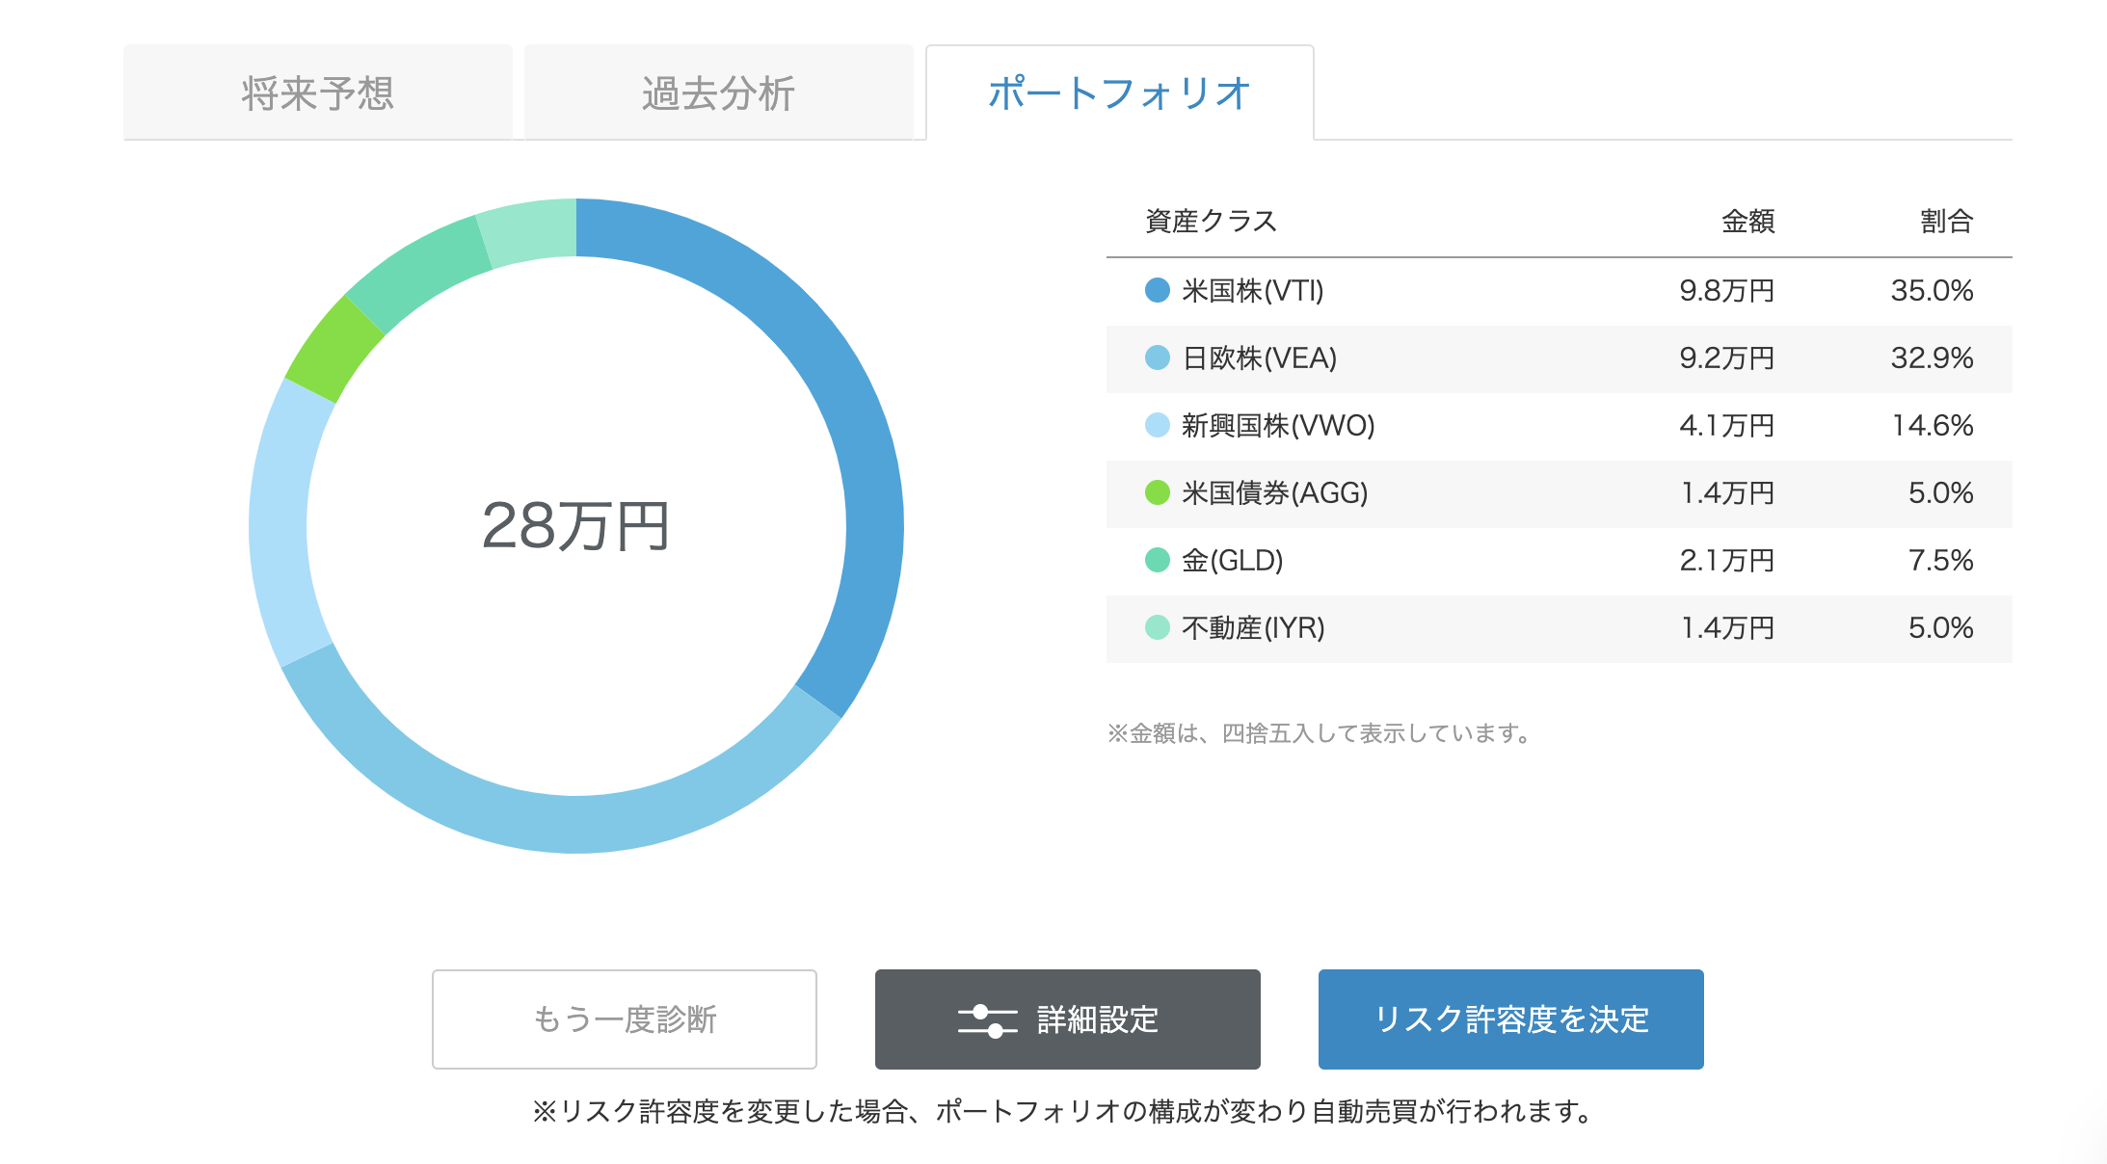Click the 日欧株(VEA) asset name
The height and width of the screenshot is (1164, 2107).
coord(1260,357)
